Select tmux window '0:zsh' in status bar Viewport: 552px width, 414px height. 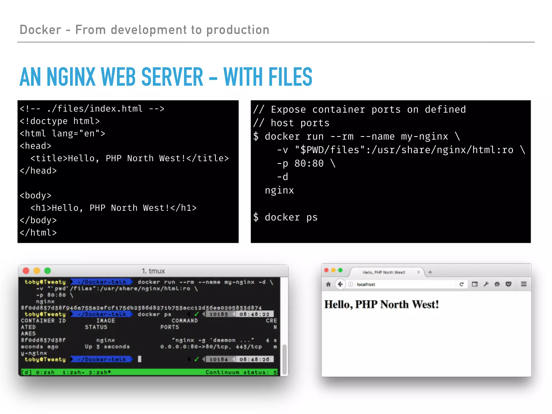[45, 372]
